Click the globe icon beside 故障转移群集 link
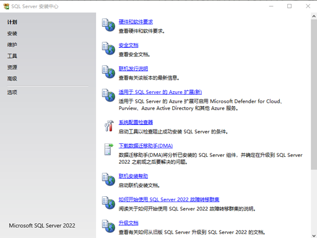317x238 pixels. 108,203
